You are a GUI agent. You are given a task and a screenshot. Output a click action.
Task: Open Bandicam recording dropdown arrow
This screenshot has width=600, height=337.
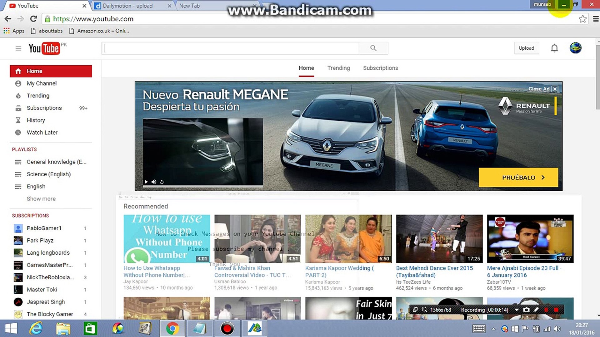click(x=517, y=310)
